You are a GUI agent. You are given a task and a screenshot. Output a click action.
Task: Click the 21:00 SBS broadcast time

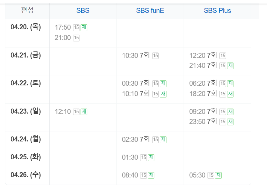click(x=63, y=38)
